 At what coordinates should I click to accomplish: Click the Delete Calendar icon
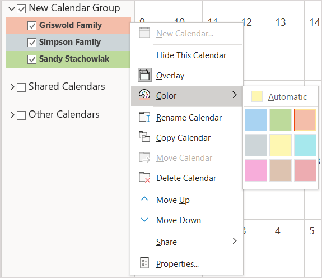144,177
